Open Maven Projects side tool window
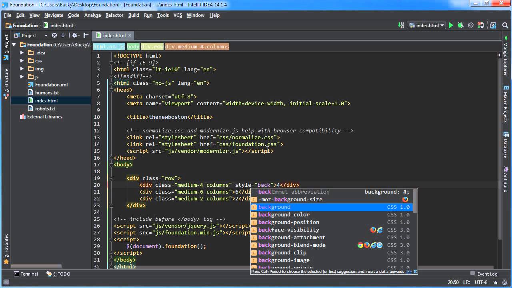512x288 pixels. click(x=506, y=104)
